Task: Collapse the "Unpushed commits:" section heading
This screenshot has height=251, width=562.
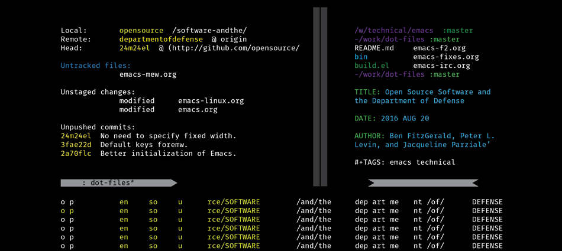Action: coord(98,128)
